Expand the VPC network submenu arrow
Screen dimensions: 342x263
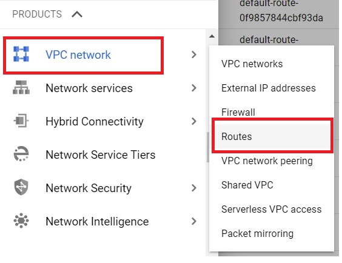(x=193, y=55)
